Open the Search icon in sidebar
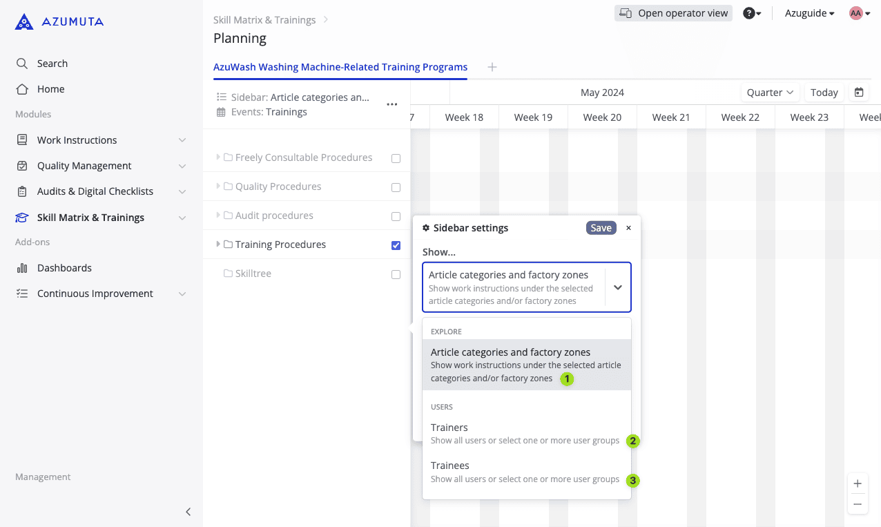 pyautogui.click(x=21, y=63)
